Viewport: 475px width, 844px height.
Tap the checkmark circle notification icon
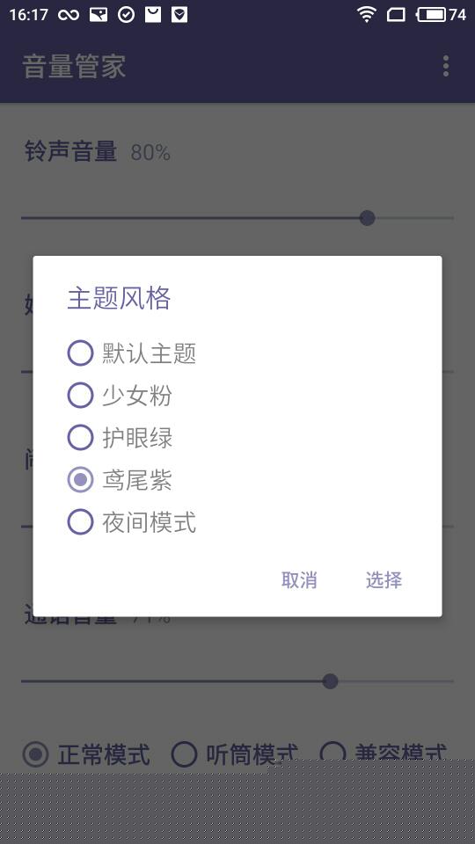[x=126, y=15]
